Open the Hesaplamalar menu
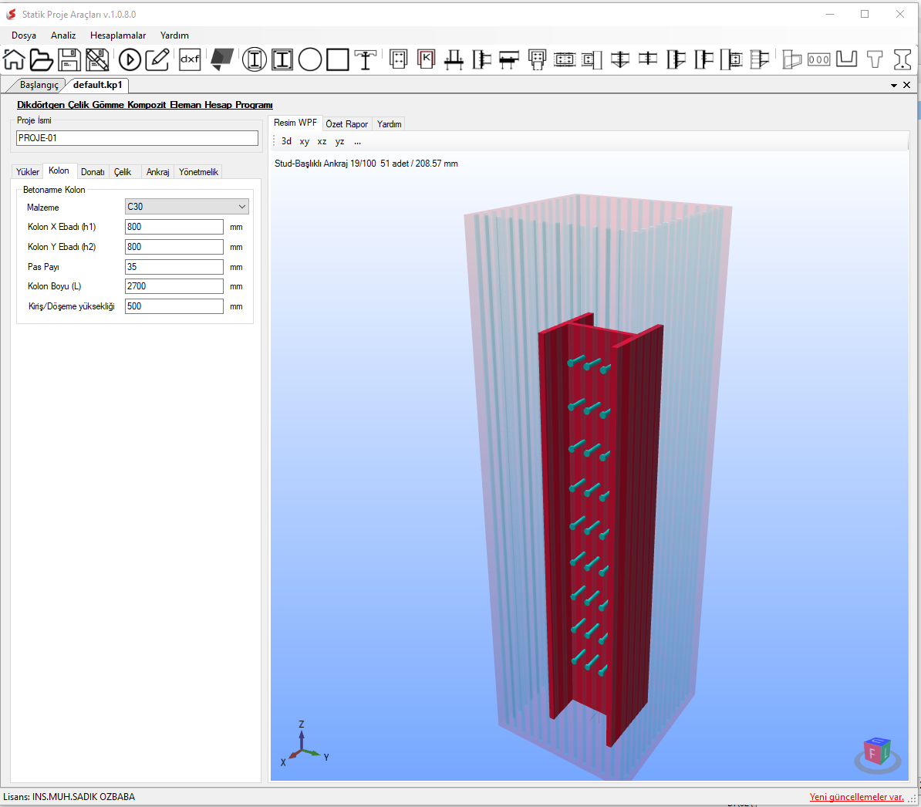Image resolution: width=921 pixels, height=807 pixels. click(118, 35)
